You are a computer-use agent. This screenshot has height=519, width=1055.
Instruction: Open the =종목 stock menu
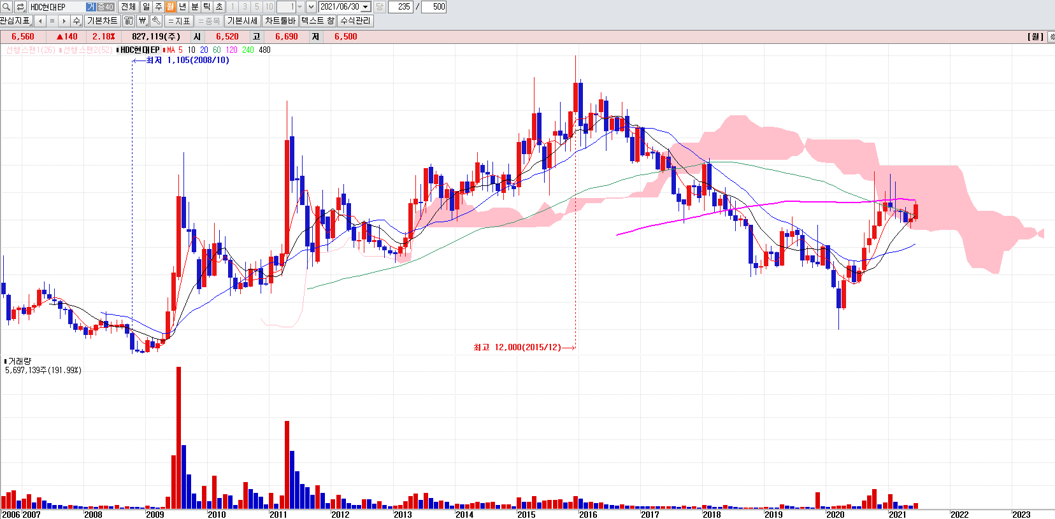(209, 21)
